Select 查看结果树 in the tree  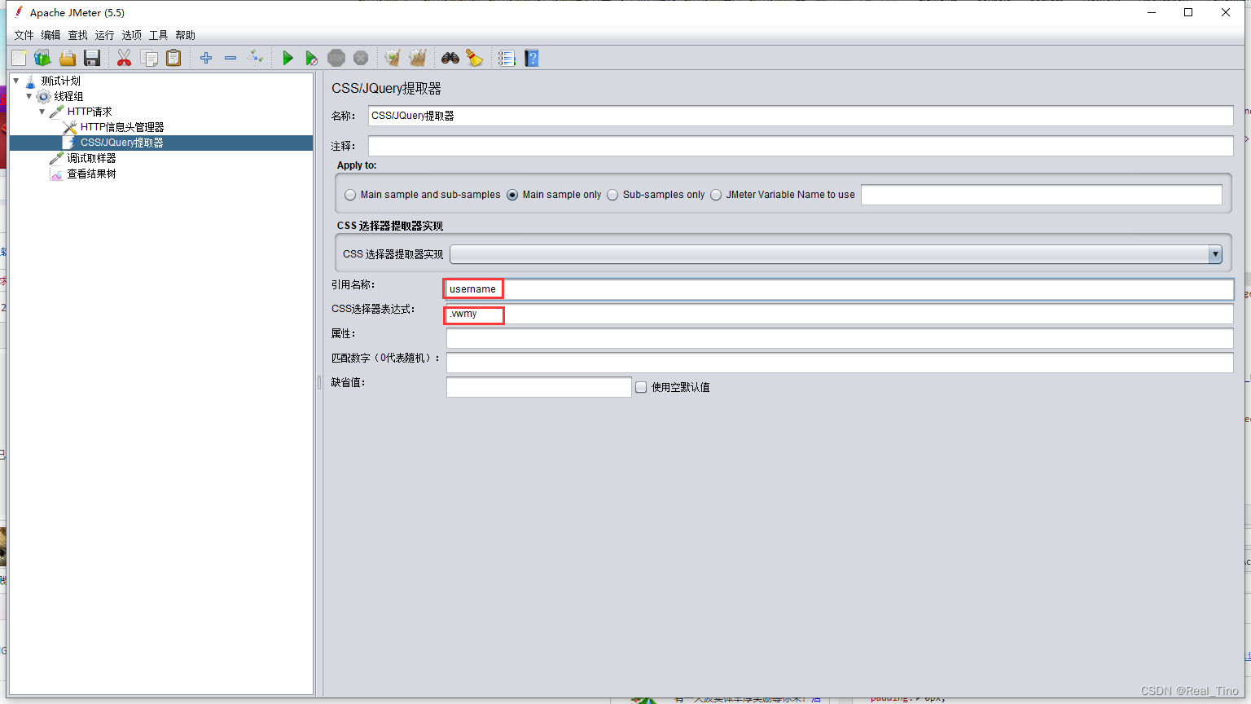(x=91, y=173)
